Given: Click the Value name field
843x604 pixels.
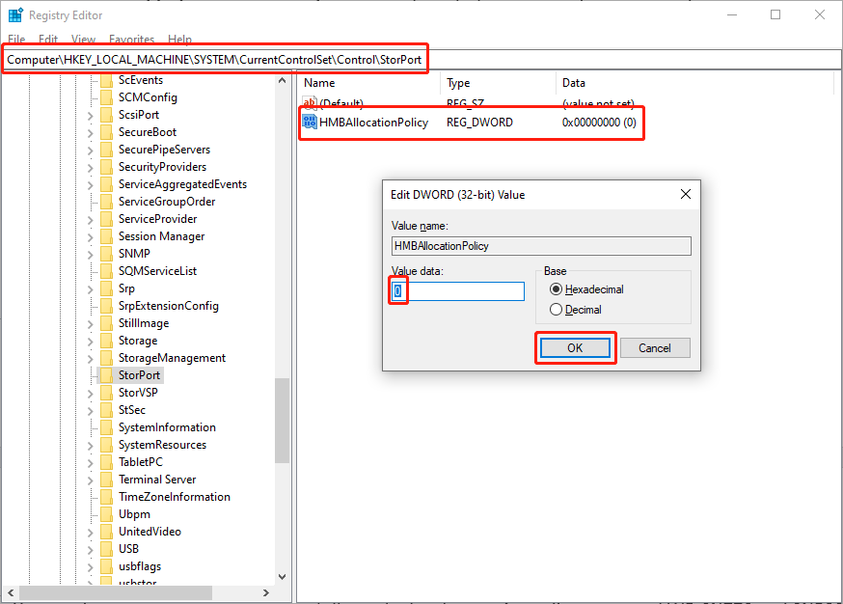Looking at the screenshot, I should [x=541, y=246].
